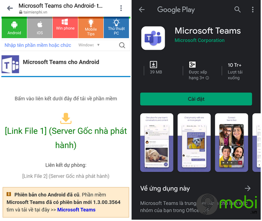The height and width of the screenshot is (221, 262).
Task: Open Google Play search
Action: point(237,10)
